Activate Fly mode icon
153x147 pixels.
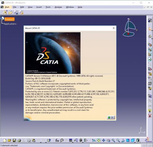(x=94, y=140)
